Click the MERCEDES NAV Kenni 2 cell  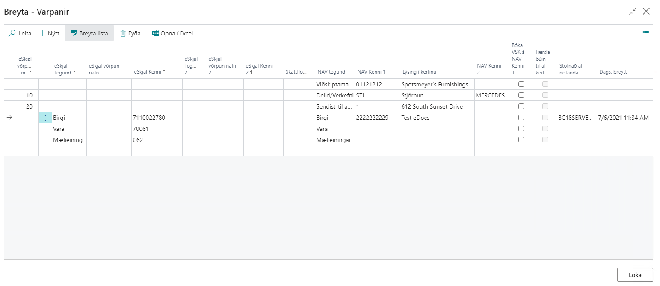coord(491,95)
